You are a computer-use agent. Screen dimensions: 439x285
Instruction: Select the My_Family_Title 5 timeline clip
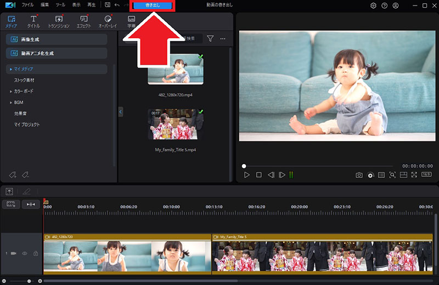[x=322, y=254]
